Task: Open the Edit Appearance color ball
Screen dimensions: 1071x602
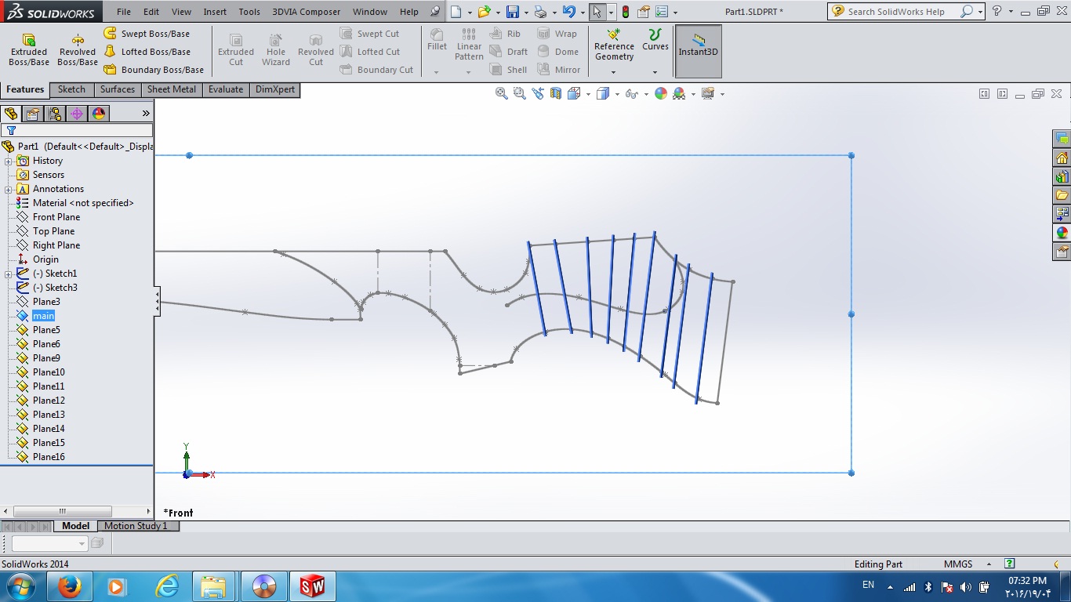Action: (x=659, y=93)
